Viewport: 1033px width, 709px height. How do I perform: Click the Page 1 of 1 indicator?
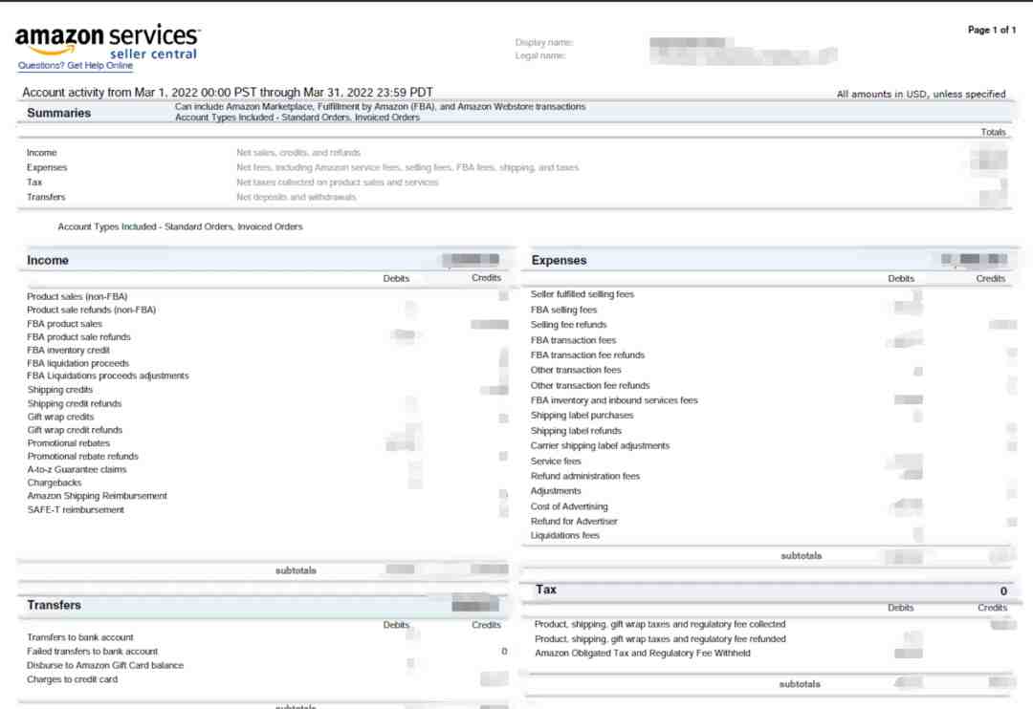[x=992, y=31]
